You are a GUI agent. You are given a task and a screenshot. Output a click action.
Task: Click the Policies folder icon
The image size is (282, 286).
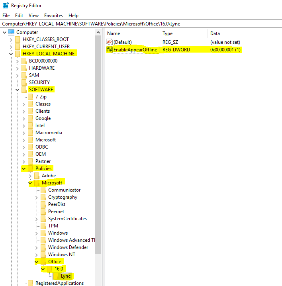point(30,168)
